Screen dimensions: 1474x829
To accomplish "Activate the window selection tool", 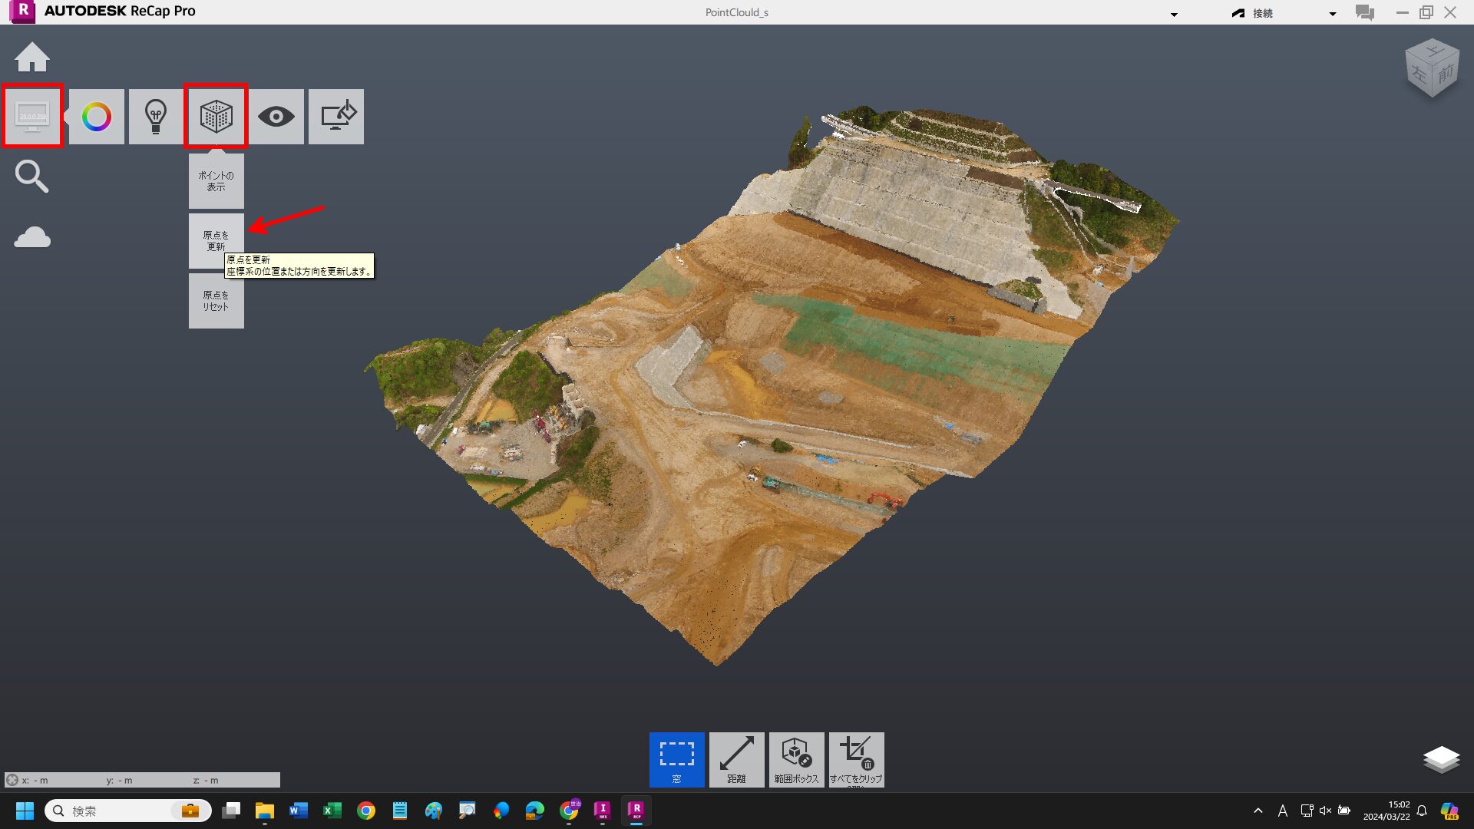I will [x=676, y=759].
